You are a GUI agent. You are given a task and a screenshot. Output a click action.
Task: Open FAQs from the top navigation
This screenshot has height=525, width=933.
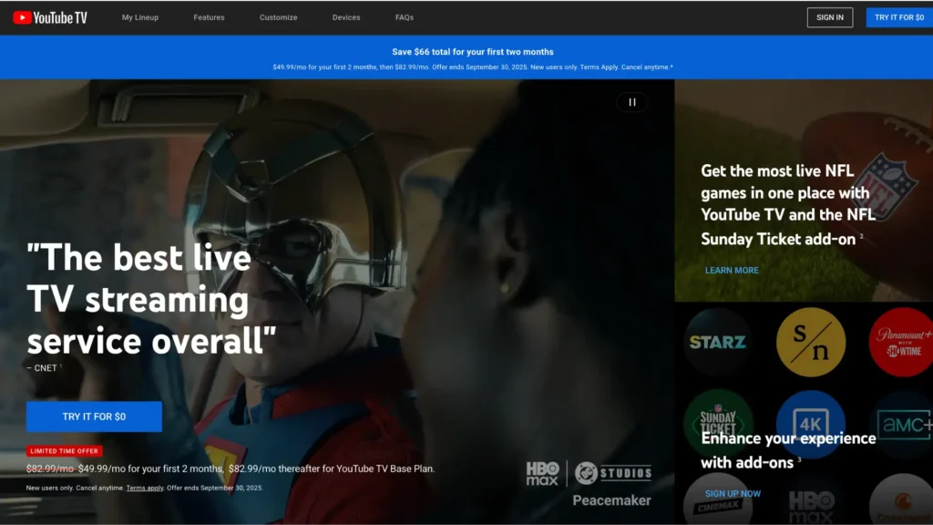(405, 17)
